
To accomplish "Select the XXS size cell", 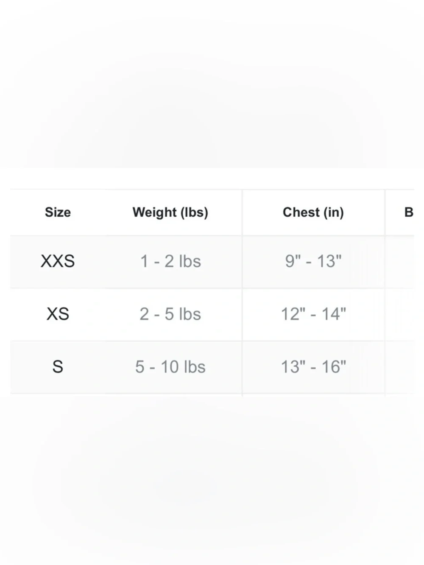I will [58, 262].
